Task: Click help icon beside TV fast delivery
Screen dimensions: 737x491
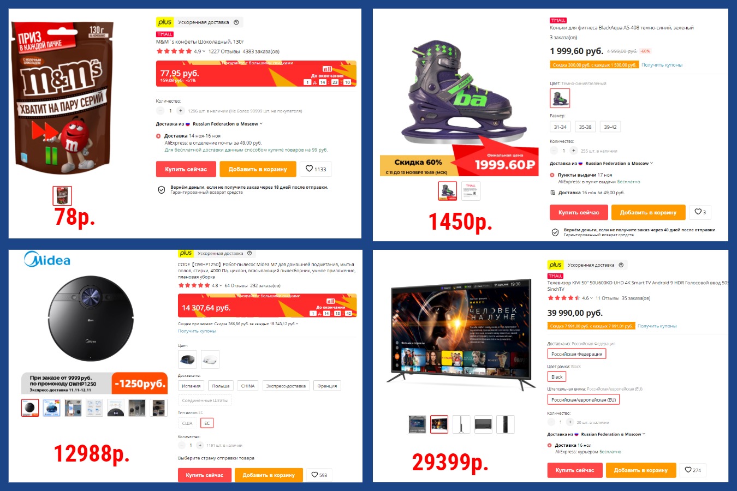Action: point(621,265)
